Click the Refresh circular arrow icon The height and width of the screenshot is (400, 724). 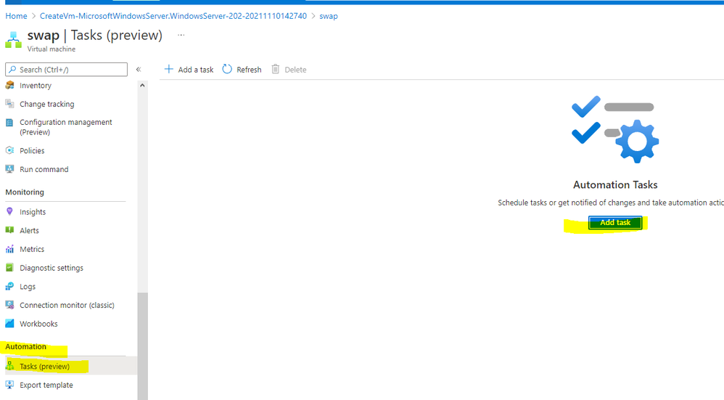(x=227, y=69)
